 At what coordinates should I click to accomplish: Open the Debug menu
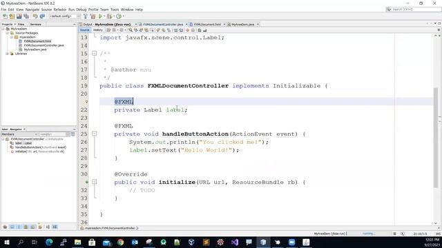81,10
